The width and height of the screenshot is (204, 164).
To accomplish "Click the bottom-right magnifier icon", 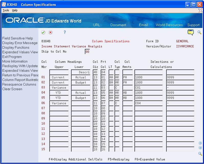I will [x=200, y=154].
